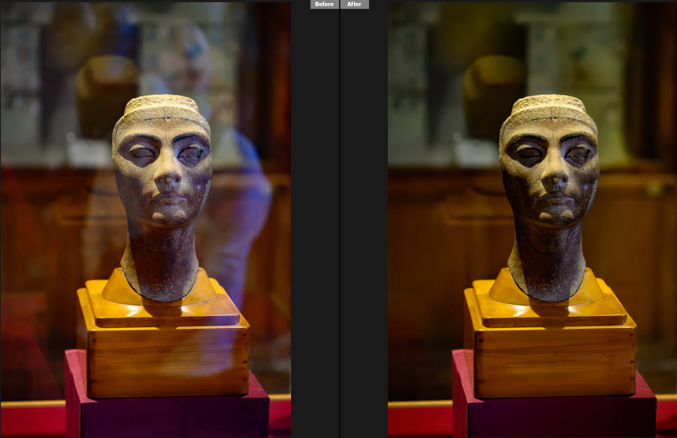Click dark gap right of the divider
The width and height of the screenshot is (677, 438).
[x=364, y=219]
